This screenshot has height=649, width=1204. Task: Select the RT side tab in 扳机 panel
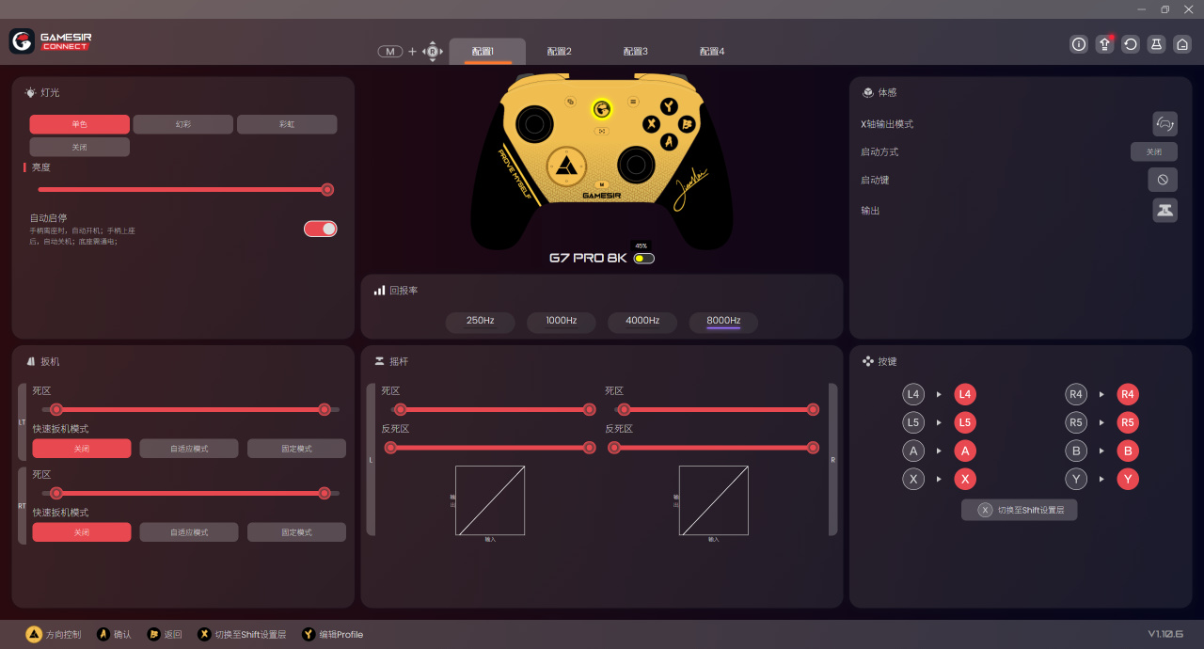pos(23,505)
